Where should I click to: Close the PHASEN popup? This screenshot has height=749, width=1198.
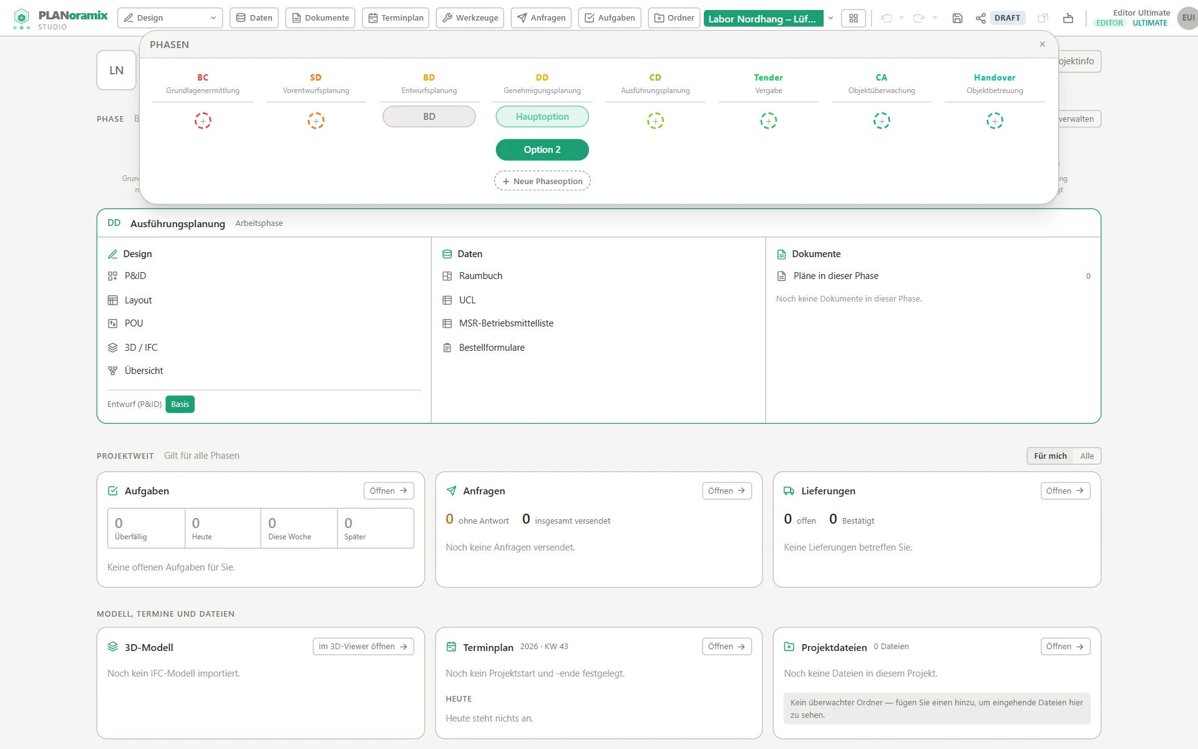tap(1042, 44)
